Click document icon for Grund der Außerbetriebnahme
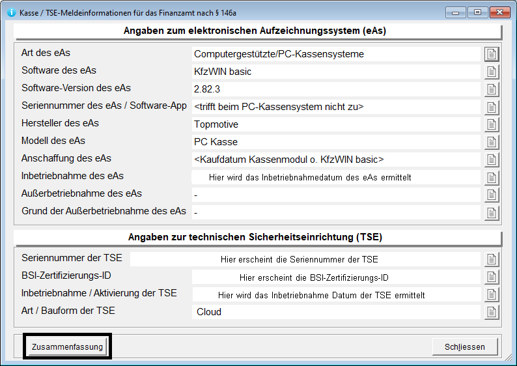Image resolution: width=517 pixels, height=366 pixels. [492, 213]
